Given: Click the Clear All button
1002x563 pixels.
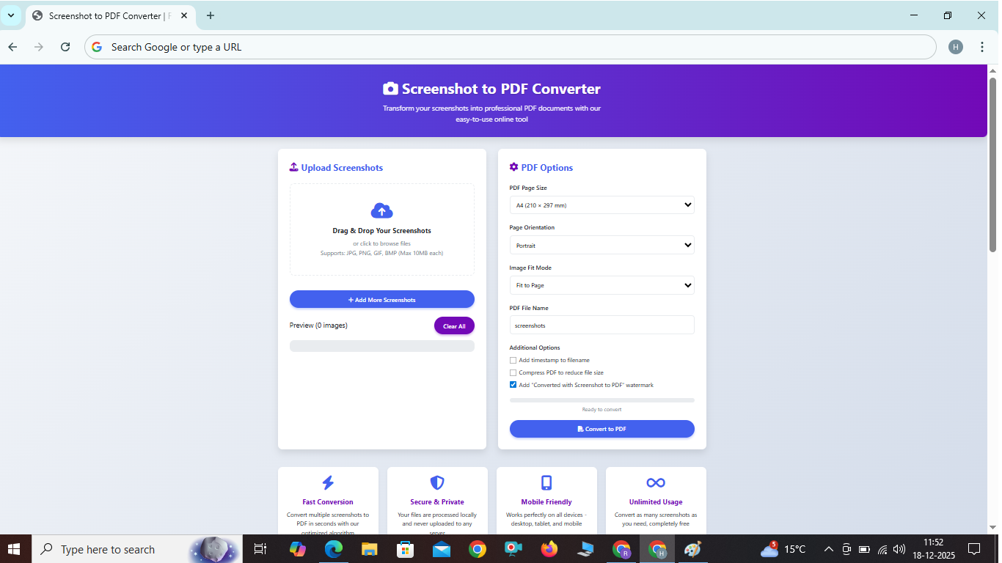Looking at the screenshot, I should click(454, 325).
